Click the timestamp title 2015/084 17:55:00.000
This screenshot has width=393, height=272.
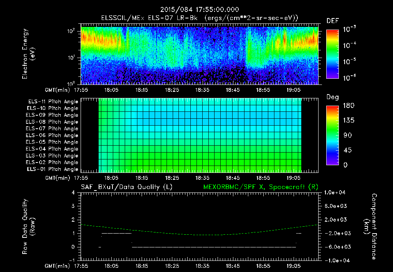coord(200,10)
